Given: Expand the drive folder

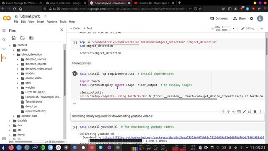Looking at the screenshot, I should [14, 50].
